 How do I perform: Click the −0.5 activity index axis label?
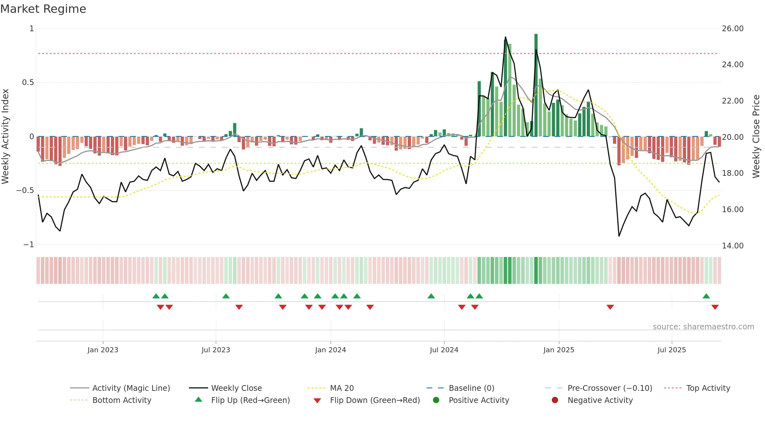(x=25, y=190)
